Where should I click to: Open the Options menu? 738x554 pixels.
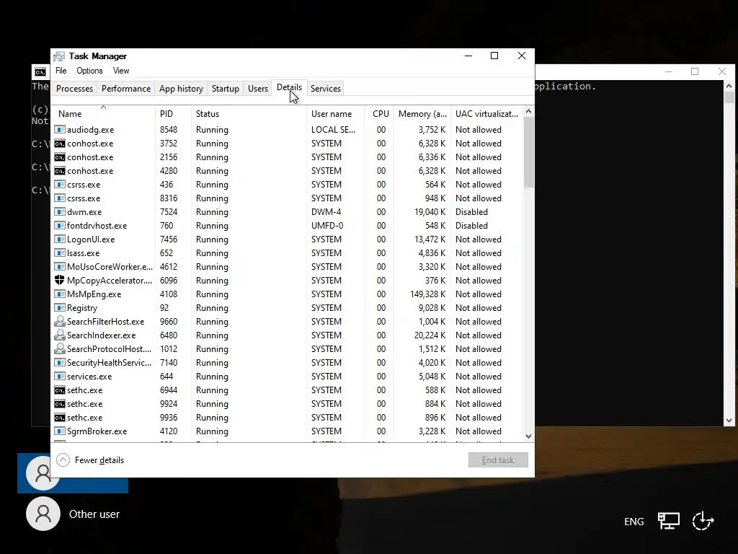[x=89, y=71]
